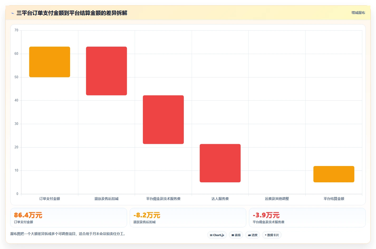376x249 pixels.
Task: Click the orange 订单支付金额 bar
Action: pos(50,62)
